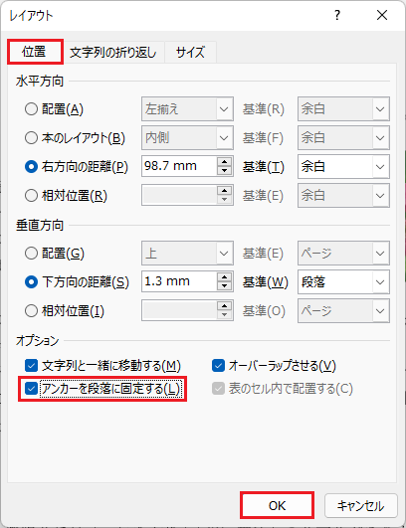This screenshot has height=528, width=406.
Task: Toggle アンカーを段落に固定する(L) checkbox
Action: [31, 389]
